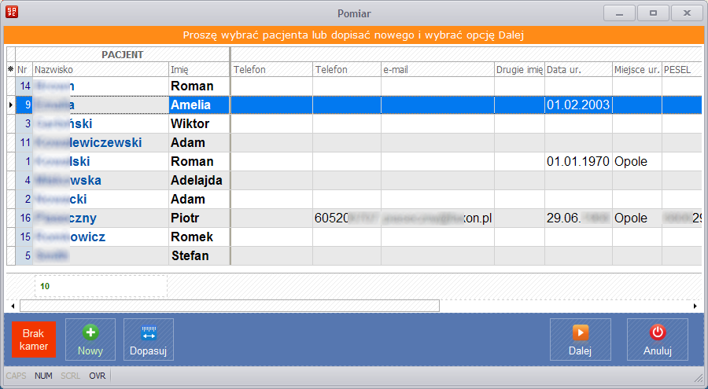Sort patients by Nazwisko column header

pos(100,70)
